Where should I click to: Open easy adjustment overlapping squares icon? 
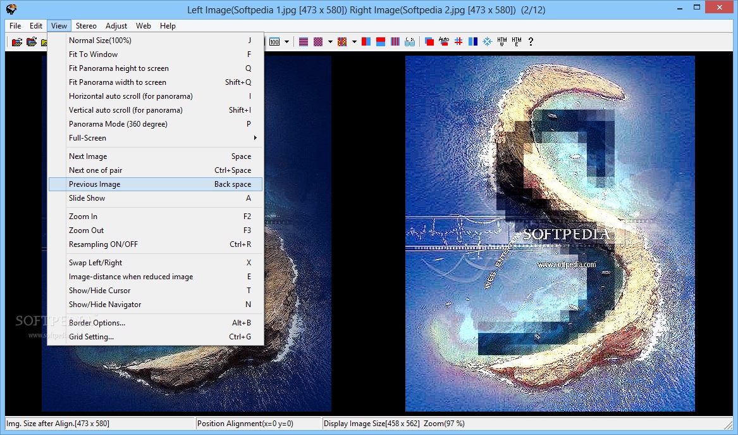coord(429,42)
